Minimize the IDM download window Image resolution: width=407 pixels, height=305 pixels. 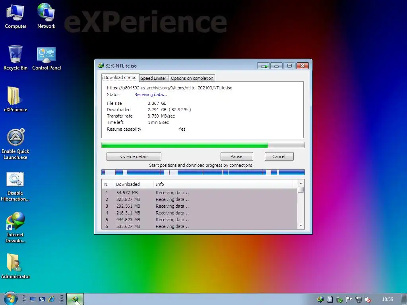[277, 66]
